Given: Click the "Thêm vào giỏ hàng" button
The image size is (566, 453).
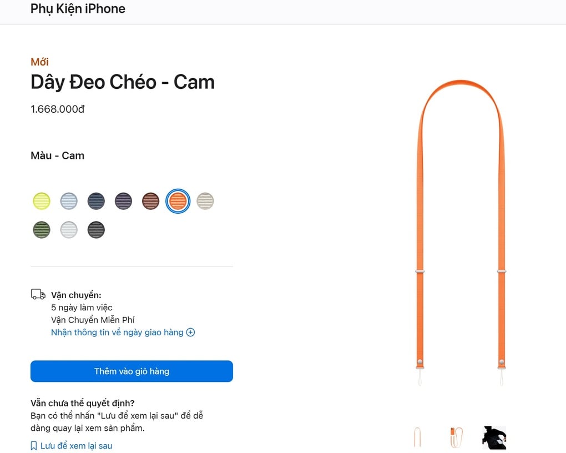Looking at the screenshot, I should (132, 371).
